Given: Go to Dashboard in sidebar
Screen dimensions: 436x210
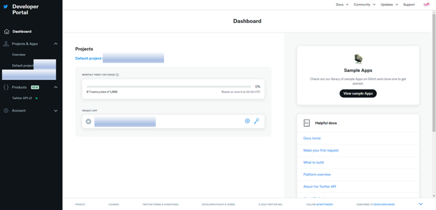Looking at the screenshot, I should click(x=22, y=32).
